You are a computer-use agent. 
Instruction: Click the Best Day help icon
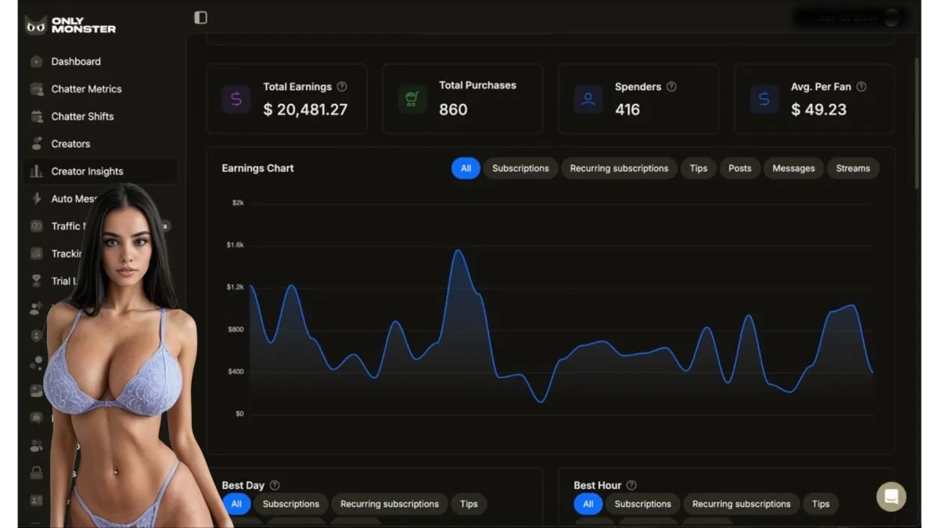tap(275, 486)
